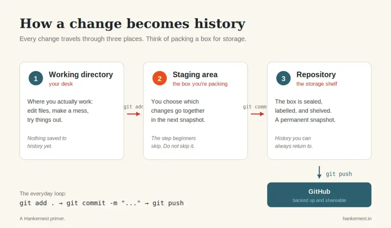Click 'Nothing saved to history yet' note
The height and width of the screenshot is (228, 391).
47,142
